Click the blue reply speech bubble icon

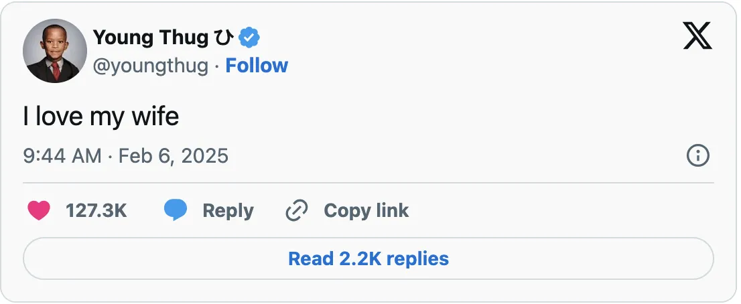point(176,210)
